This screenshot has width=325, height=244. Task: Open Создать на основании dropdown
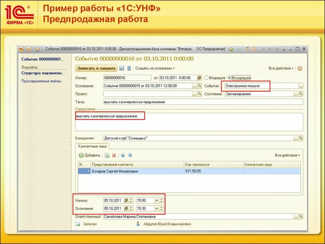click(x=155, y=68)
